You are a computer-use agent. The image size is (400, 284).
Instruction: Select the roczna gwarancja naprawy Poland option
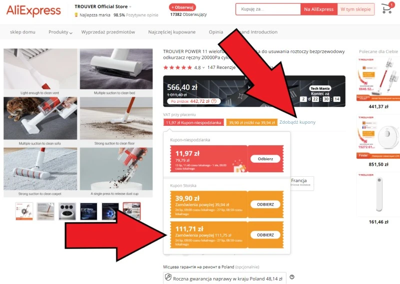[224, 278]
